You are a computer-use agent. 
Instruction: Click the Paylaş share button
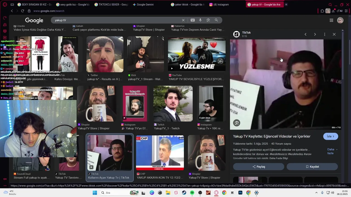click(259, 167)
